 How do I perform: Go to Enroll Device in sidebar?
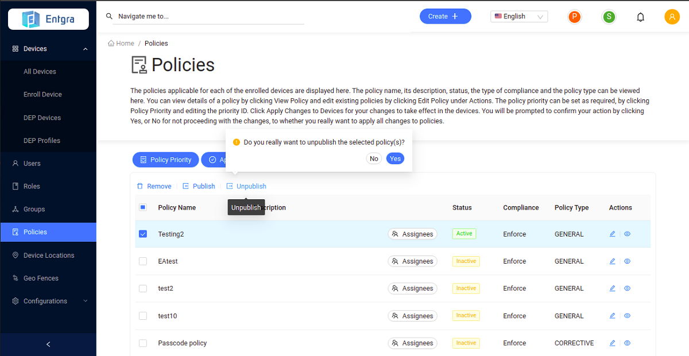point(42,94)
